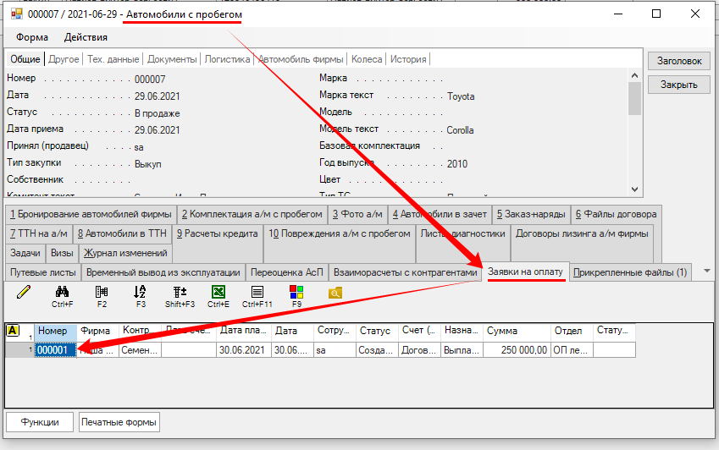Expand the tab overflow dropdown arrow
The width and height of the screenshot is (719, 450).
[707, 272]
